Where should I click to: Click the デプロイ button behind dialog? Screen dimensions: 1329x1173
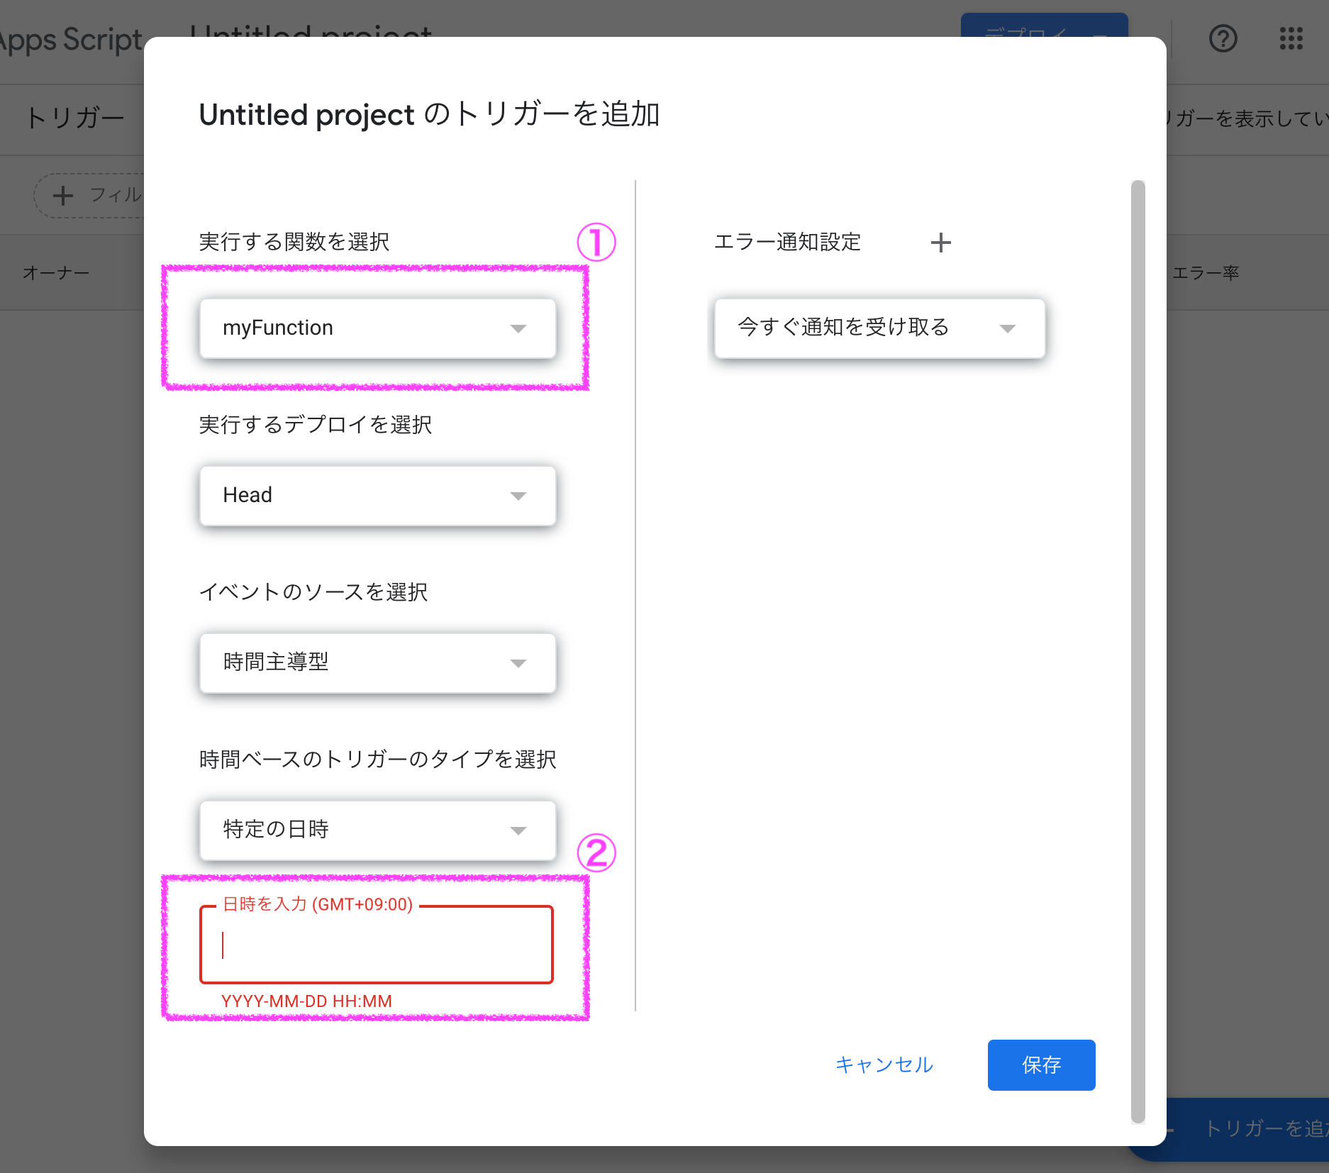click(1044, 25)
